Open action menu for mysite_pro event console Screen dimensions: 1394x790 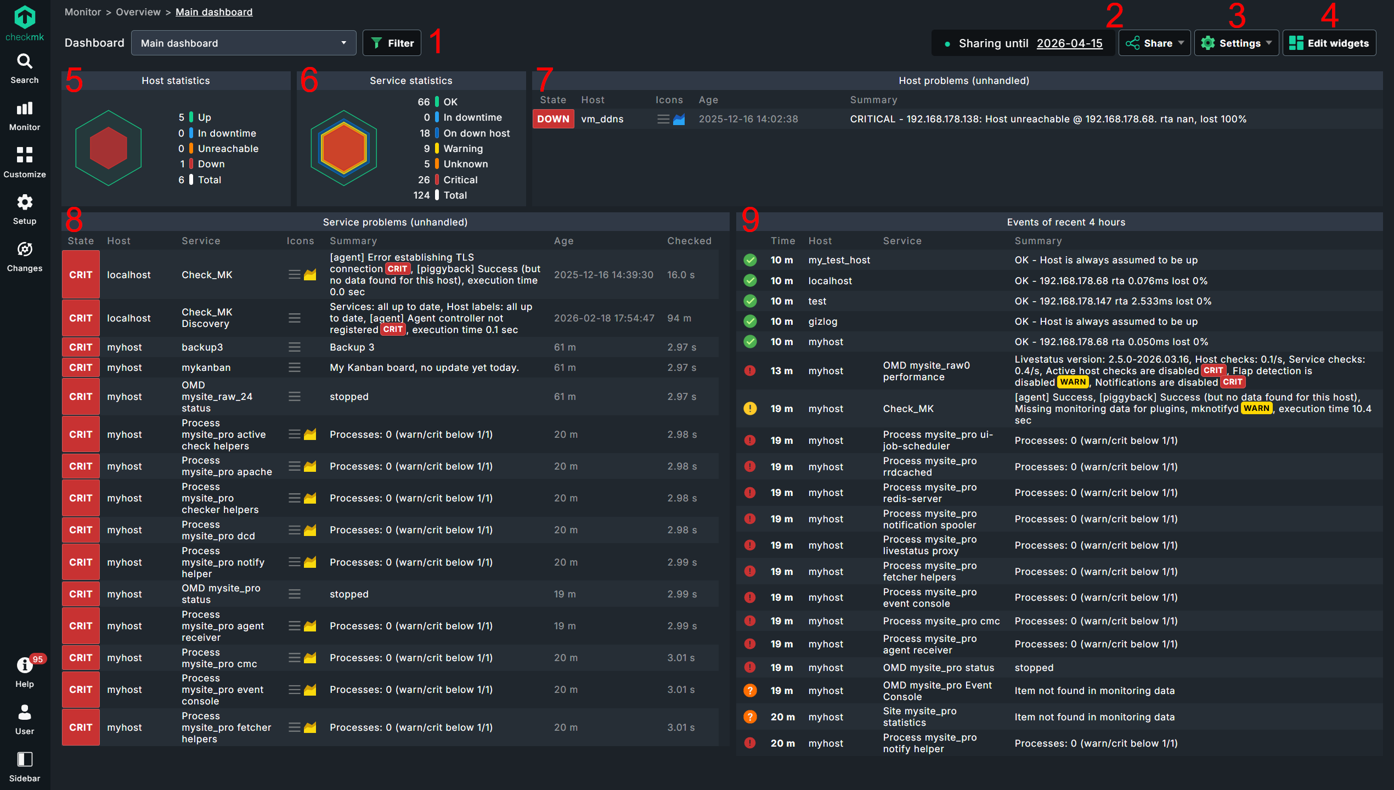coord(295,690)
